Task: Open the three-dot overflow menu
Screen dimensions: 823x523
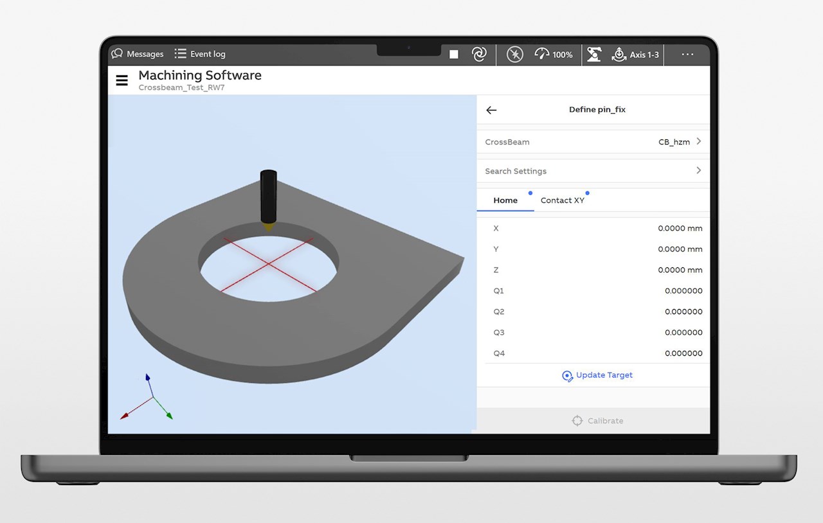Action: [x=687, y=55]
